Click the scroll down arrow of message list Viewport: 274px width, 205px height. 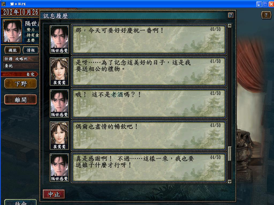tap(230, 182)
